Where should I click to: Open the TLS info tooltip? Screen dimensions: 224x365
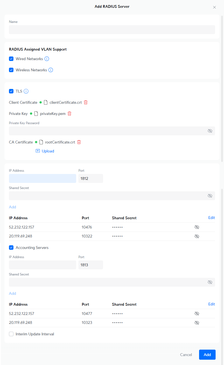pyautogui.click(x=26, y=91)
